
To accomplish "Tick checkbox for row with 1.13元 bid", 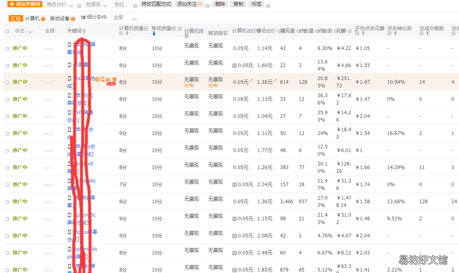I will pyautogui.click(x=7, y=99).
